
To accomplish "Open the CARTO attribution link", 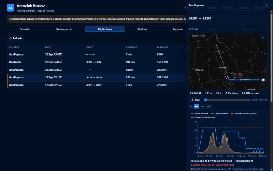I will click(233, 80).
